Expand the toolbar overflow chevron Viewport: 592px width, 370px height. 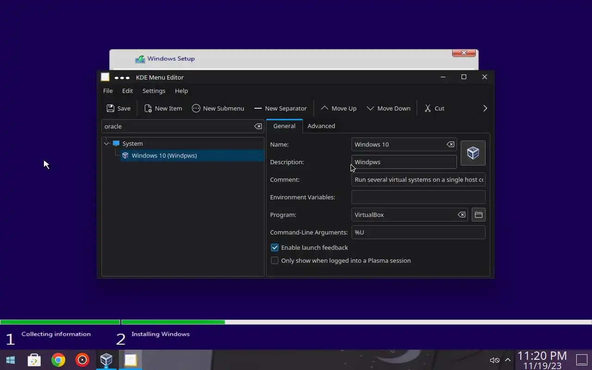[485, 108]
